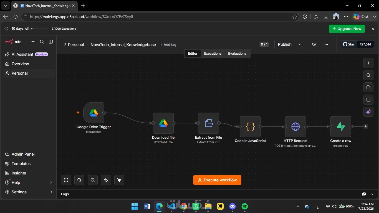The width and height of the screenshot is (379, 213).
Task: Focus the browser address bar
Action: tap(160, 17)
